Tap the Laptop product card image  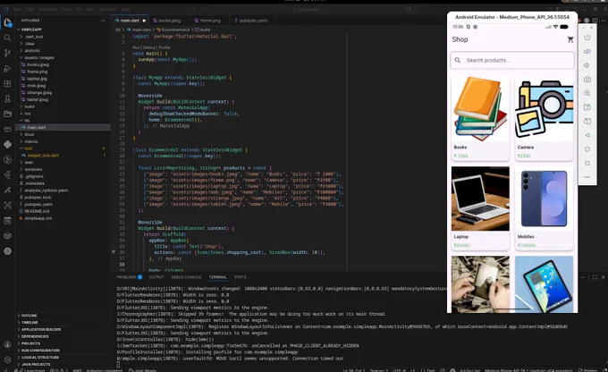(480, 199)
